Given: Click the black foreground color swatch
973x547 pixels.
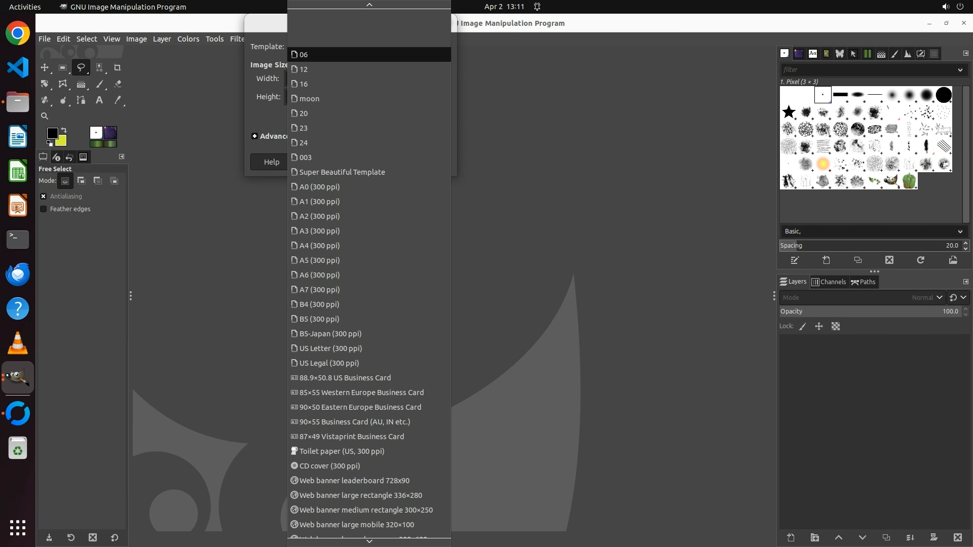Looking at the screenshot, I should (52, 133).
